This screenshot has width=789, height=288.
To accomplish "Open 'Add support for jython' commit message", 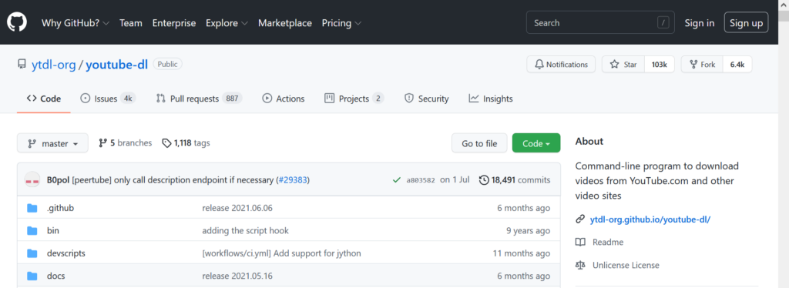I will pyautogui.click(x=282, y=253).
